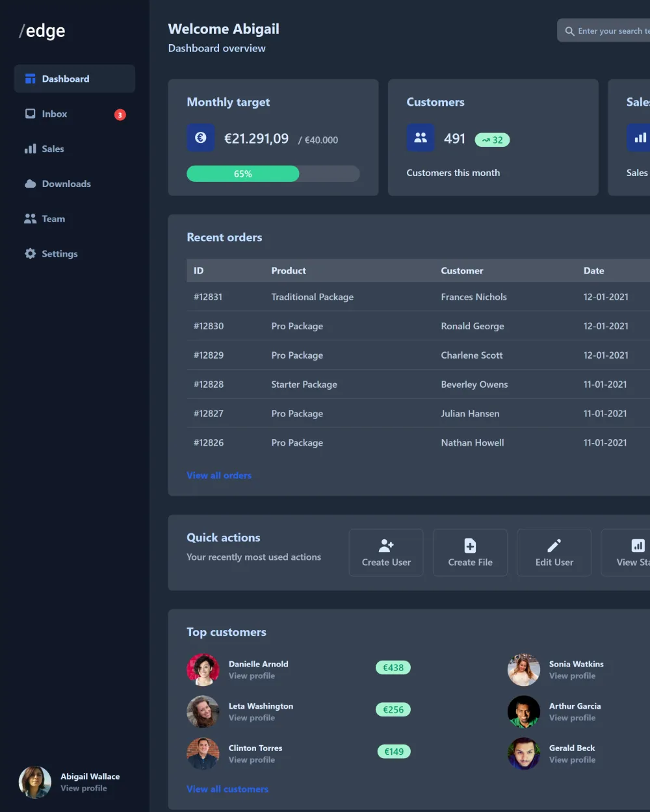Click the €256 amount badge
The image size is (650, 812).
[393, 709]
